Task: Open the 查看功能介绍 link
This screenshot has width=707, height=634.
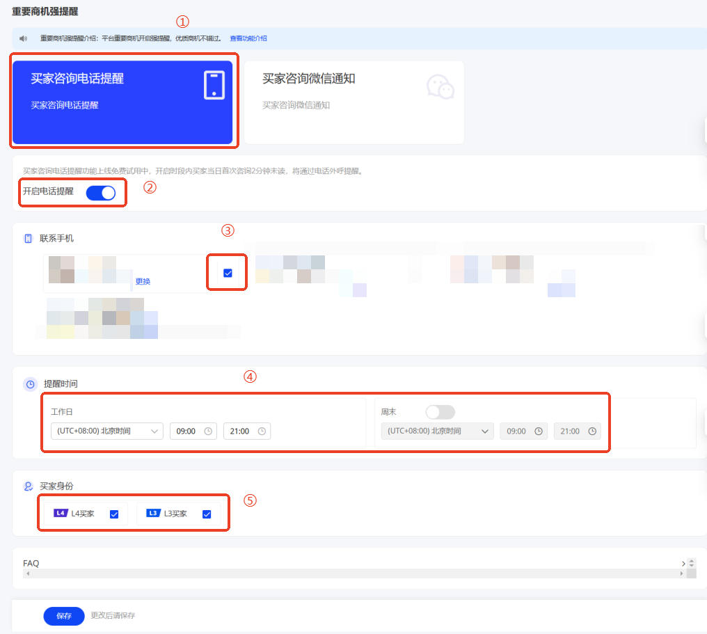Action: click(x=248, y=38)
